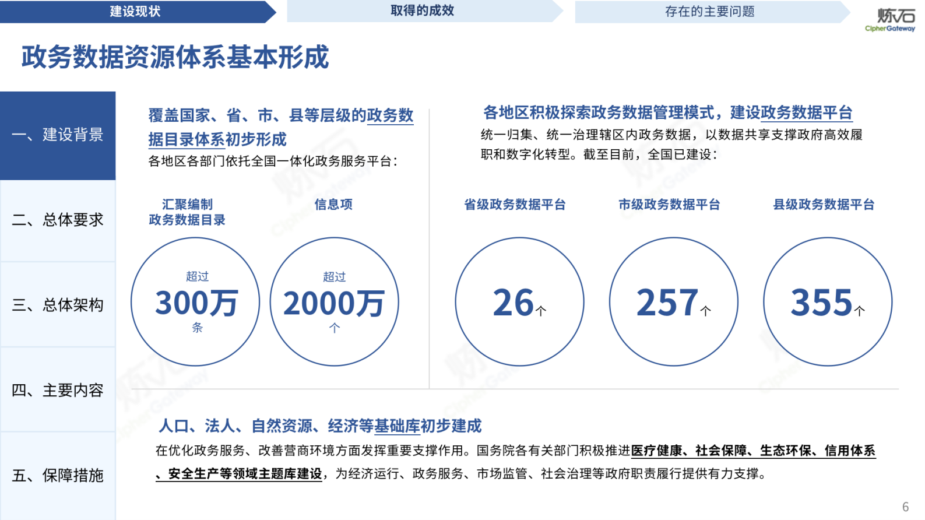
Task: Click the 省级政务数据平台 label
Action: [x=514, y=205]
